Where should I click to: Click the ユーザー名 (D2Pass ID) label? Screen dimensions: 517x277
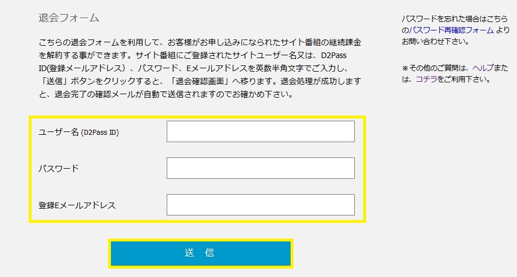pyautogui.click(x=78, y=132)
